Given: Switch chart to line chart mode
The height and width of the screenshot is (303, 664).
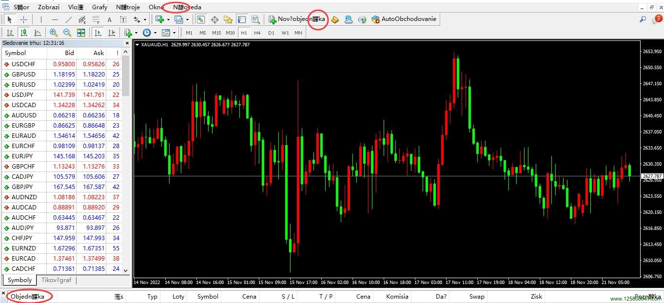Looking at the screenshot, I should [37, 33].
